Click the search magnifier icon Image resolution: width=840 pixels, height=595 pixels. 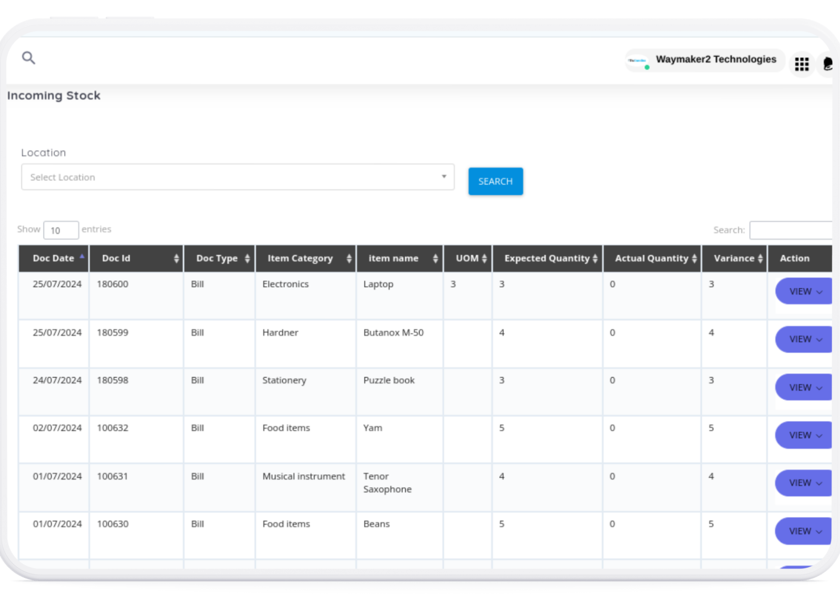(x=28, y=58)
